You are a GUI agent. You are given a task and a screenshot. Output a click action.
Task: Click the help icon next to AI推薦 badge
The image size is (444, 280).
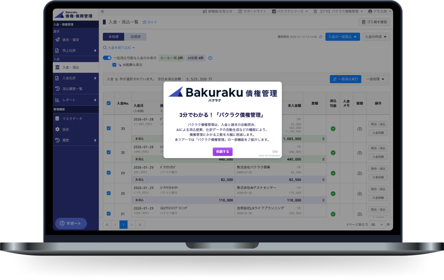[210, 58]
